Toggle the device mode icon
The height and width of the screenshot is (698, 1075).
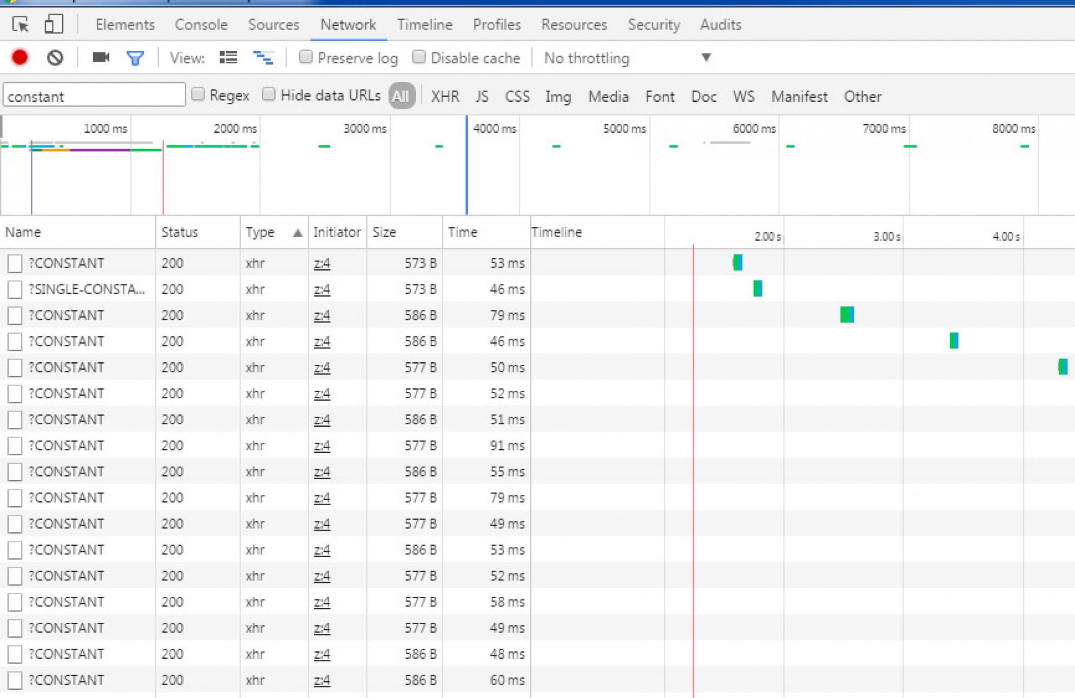[53, 24]
